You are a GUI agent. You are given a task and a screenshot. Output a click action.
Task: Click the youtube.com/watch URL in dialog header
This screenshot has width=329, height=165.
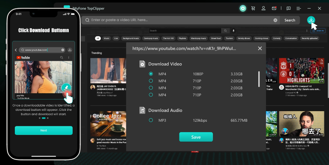tap(184, 48)
